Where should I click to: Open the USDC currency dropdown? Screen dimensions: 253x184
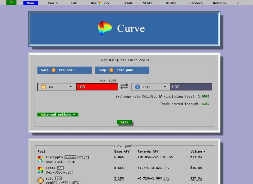(151, 87)
